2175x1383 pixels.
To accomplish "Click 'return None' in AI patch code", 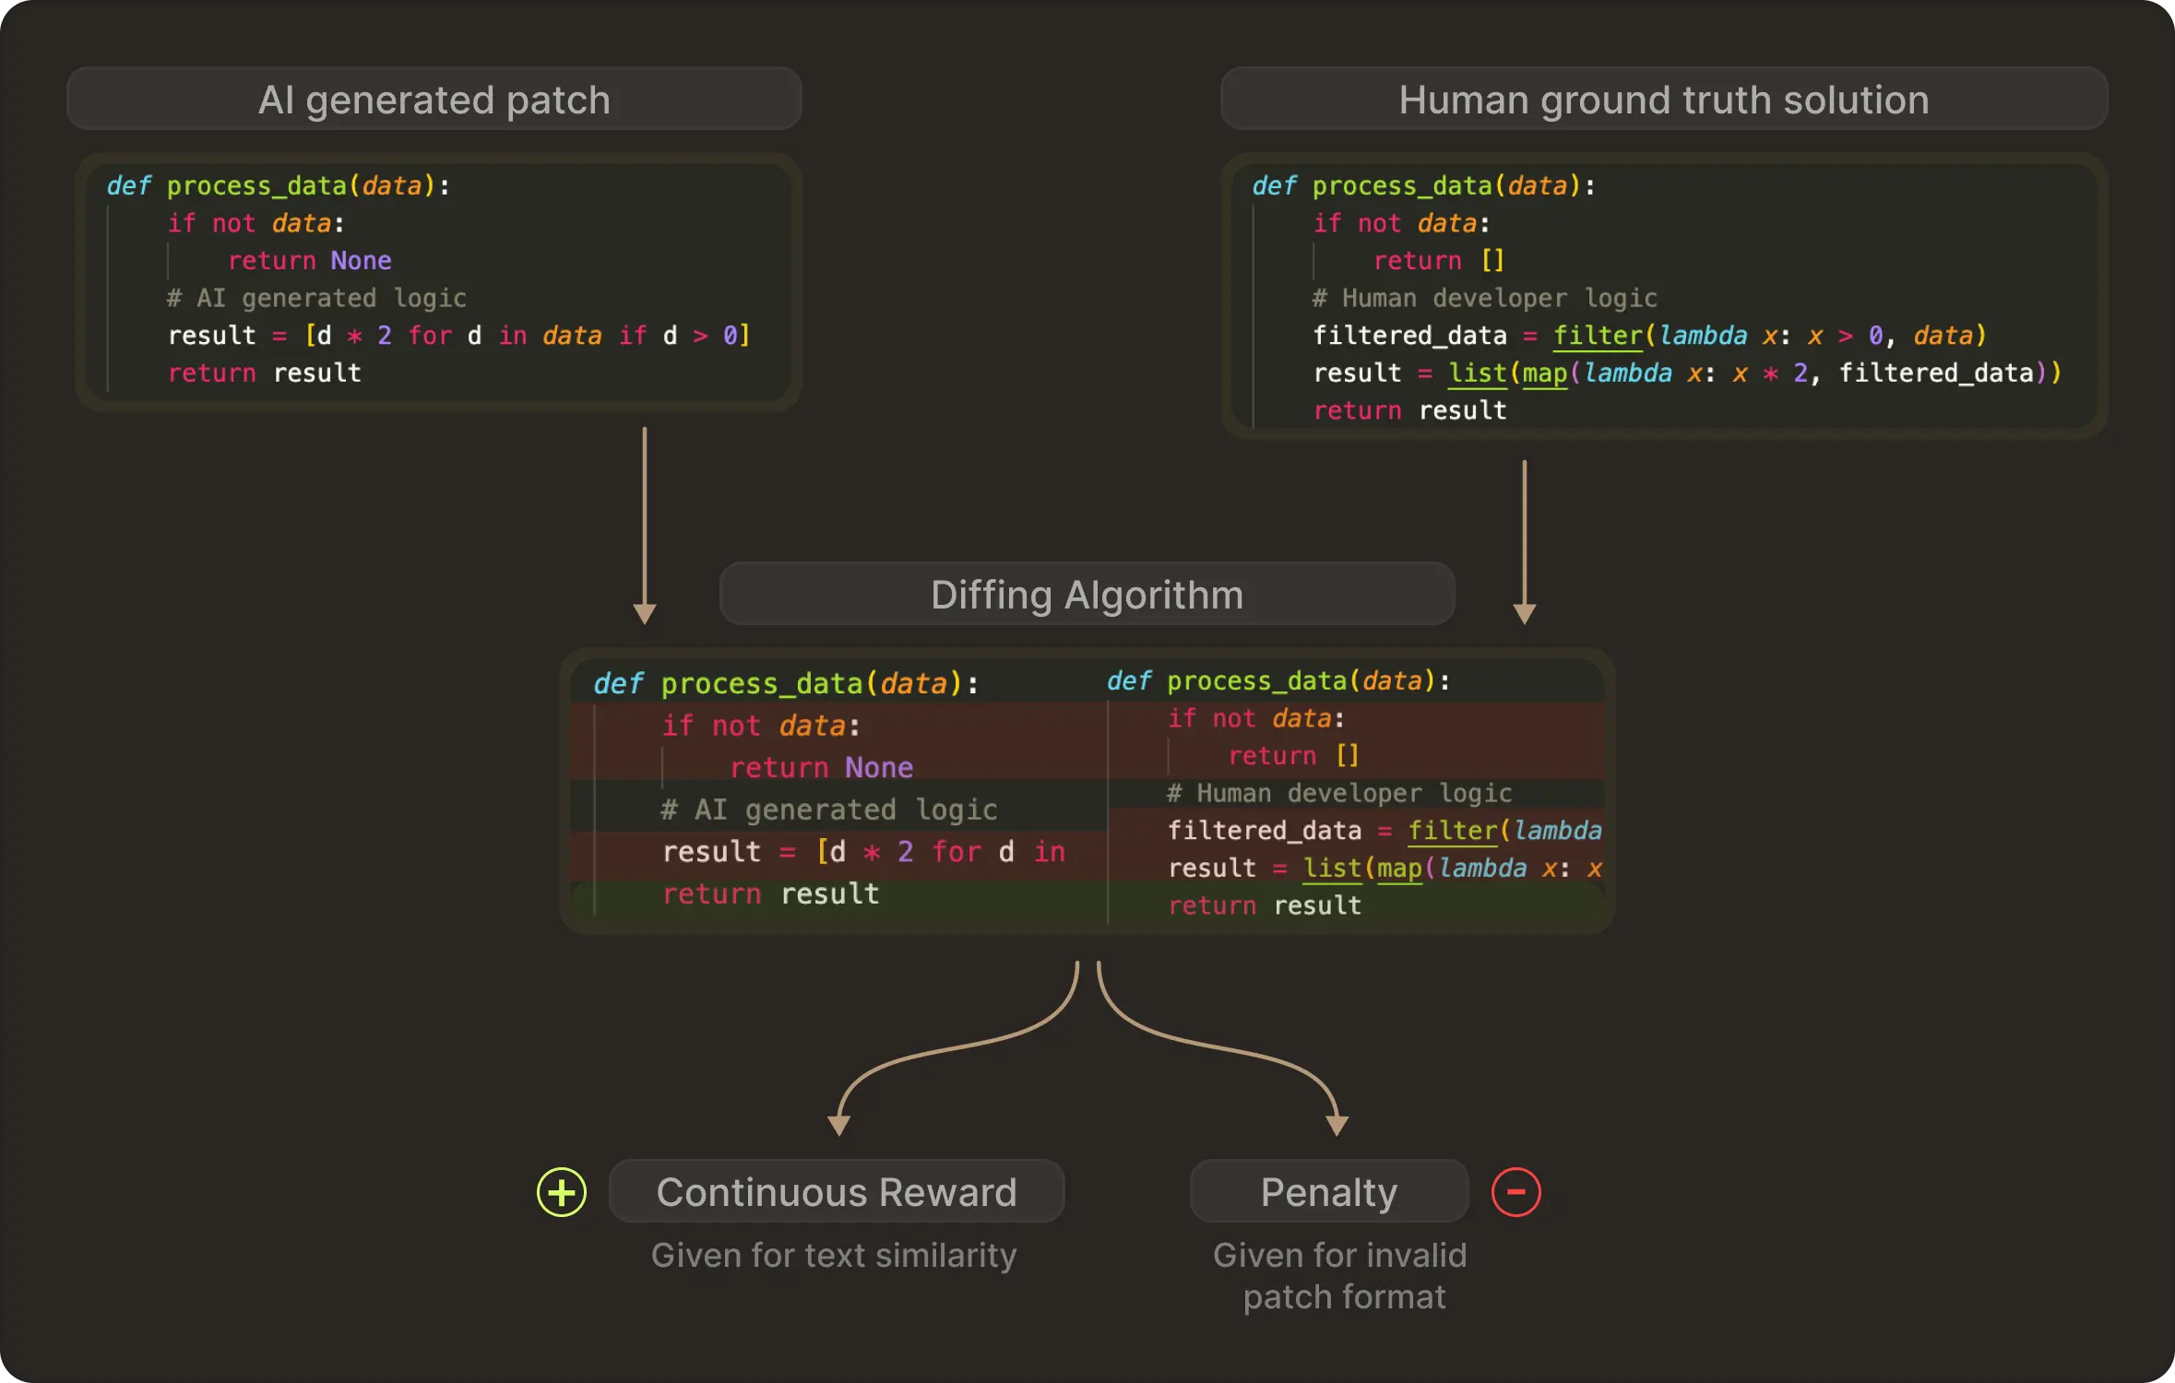I will (x=310, y=261).
